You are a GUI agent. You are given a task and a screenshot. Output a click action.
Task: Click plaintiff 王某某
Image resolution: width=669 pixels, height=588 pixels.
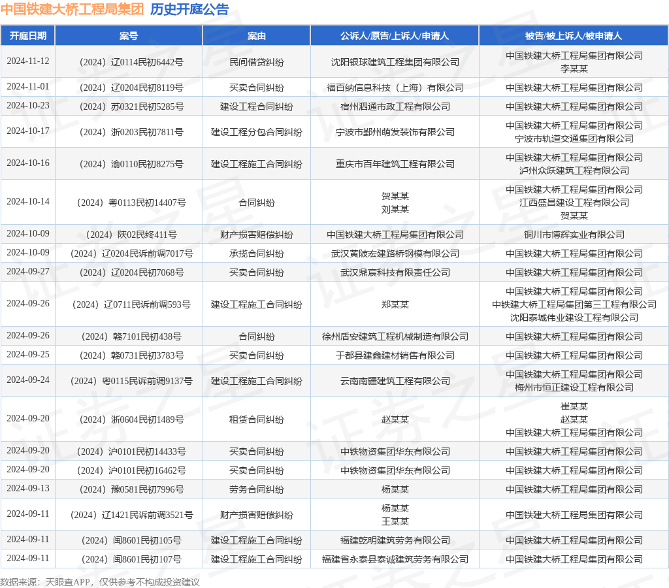point(395,521)
